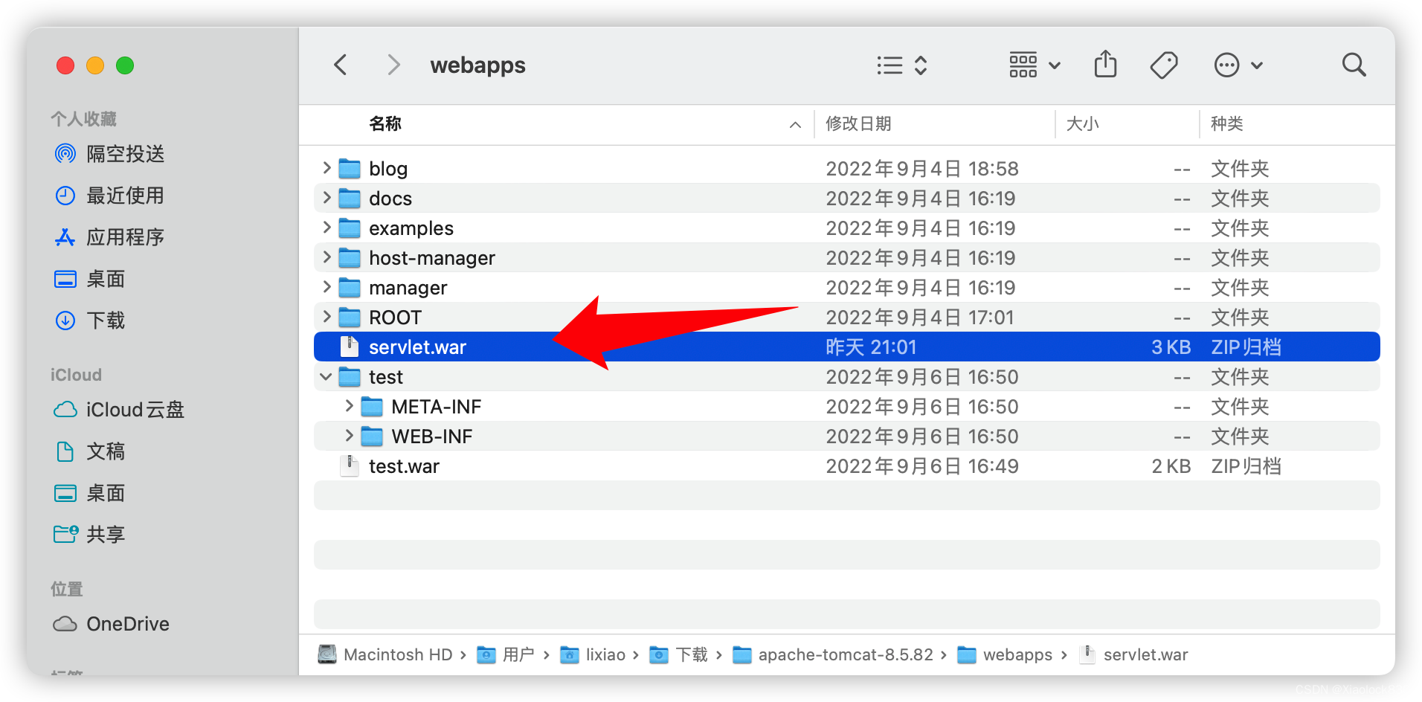This screenshot has width=1422, height=702.
Task: Select the test.war file icon
Action: tap(350, 466)
